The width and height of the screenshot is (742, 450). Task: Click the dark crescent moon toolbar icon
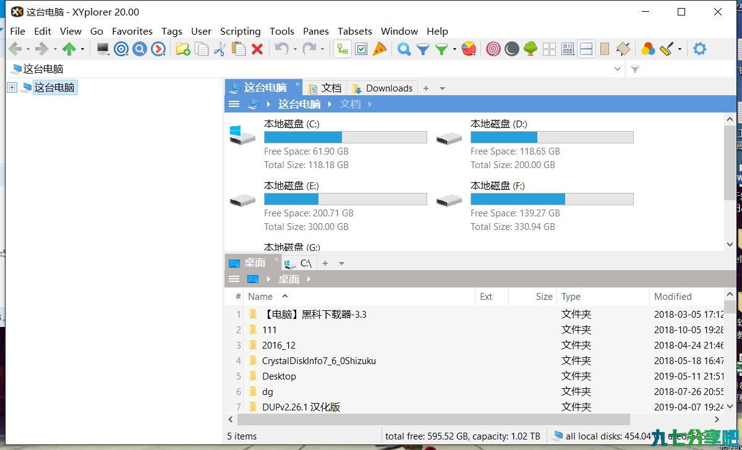pos(512,49)
